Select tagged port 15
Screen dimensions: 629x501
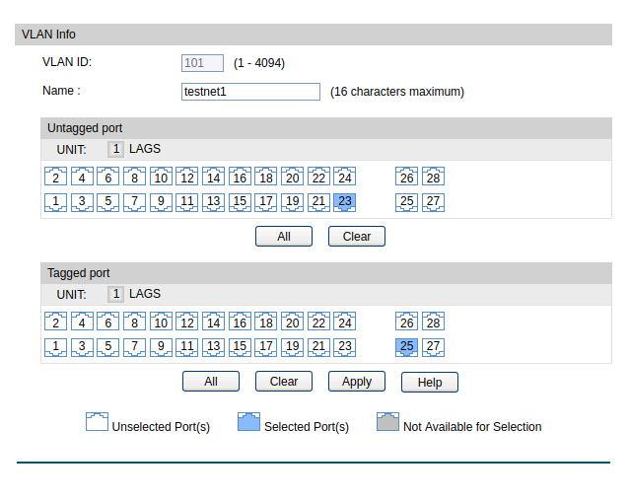[x=240, y=347]
